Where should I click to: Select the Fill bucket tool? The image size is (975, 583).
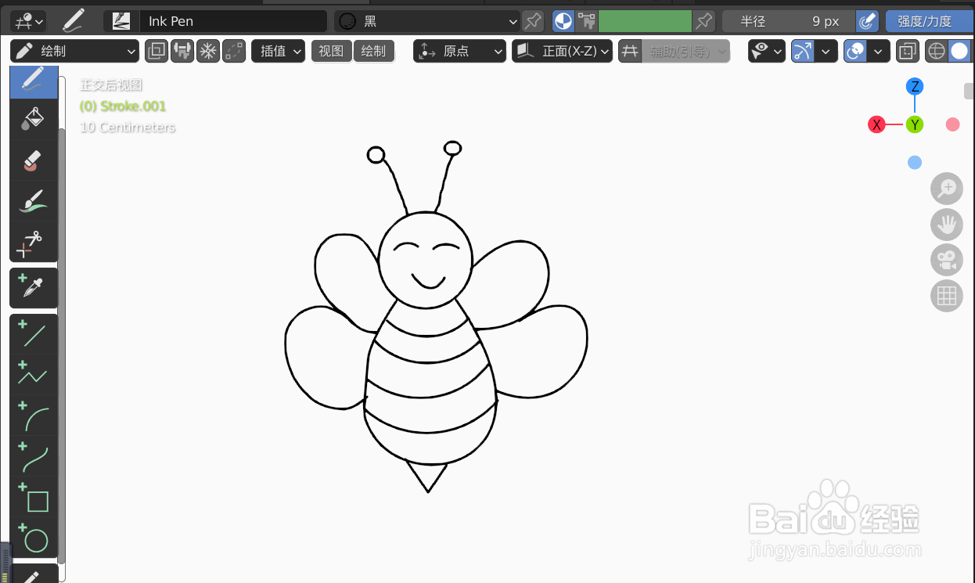point(34,119)
